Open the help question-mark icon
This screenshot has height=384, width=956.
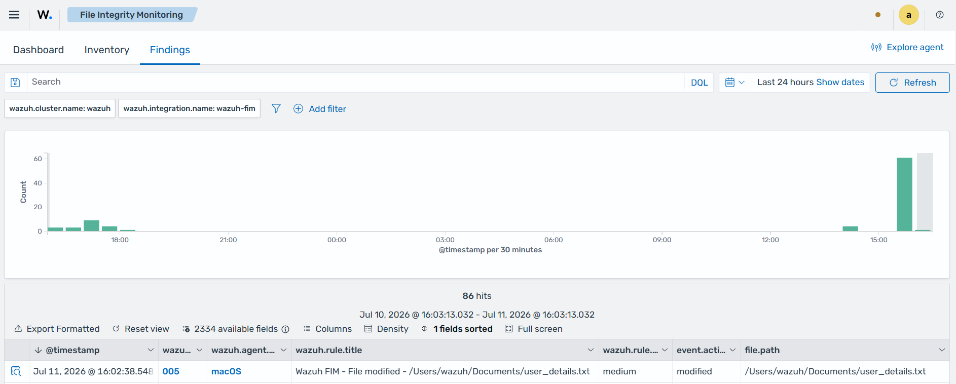pos(940,15)
